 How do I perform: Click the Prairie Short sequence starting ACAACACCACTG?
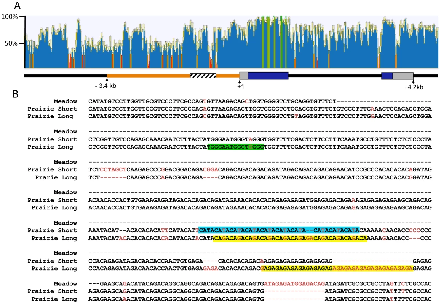pyautogui.click(x=260, y=200)
